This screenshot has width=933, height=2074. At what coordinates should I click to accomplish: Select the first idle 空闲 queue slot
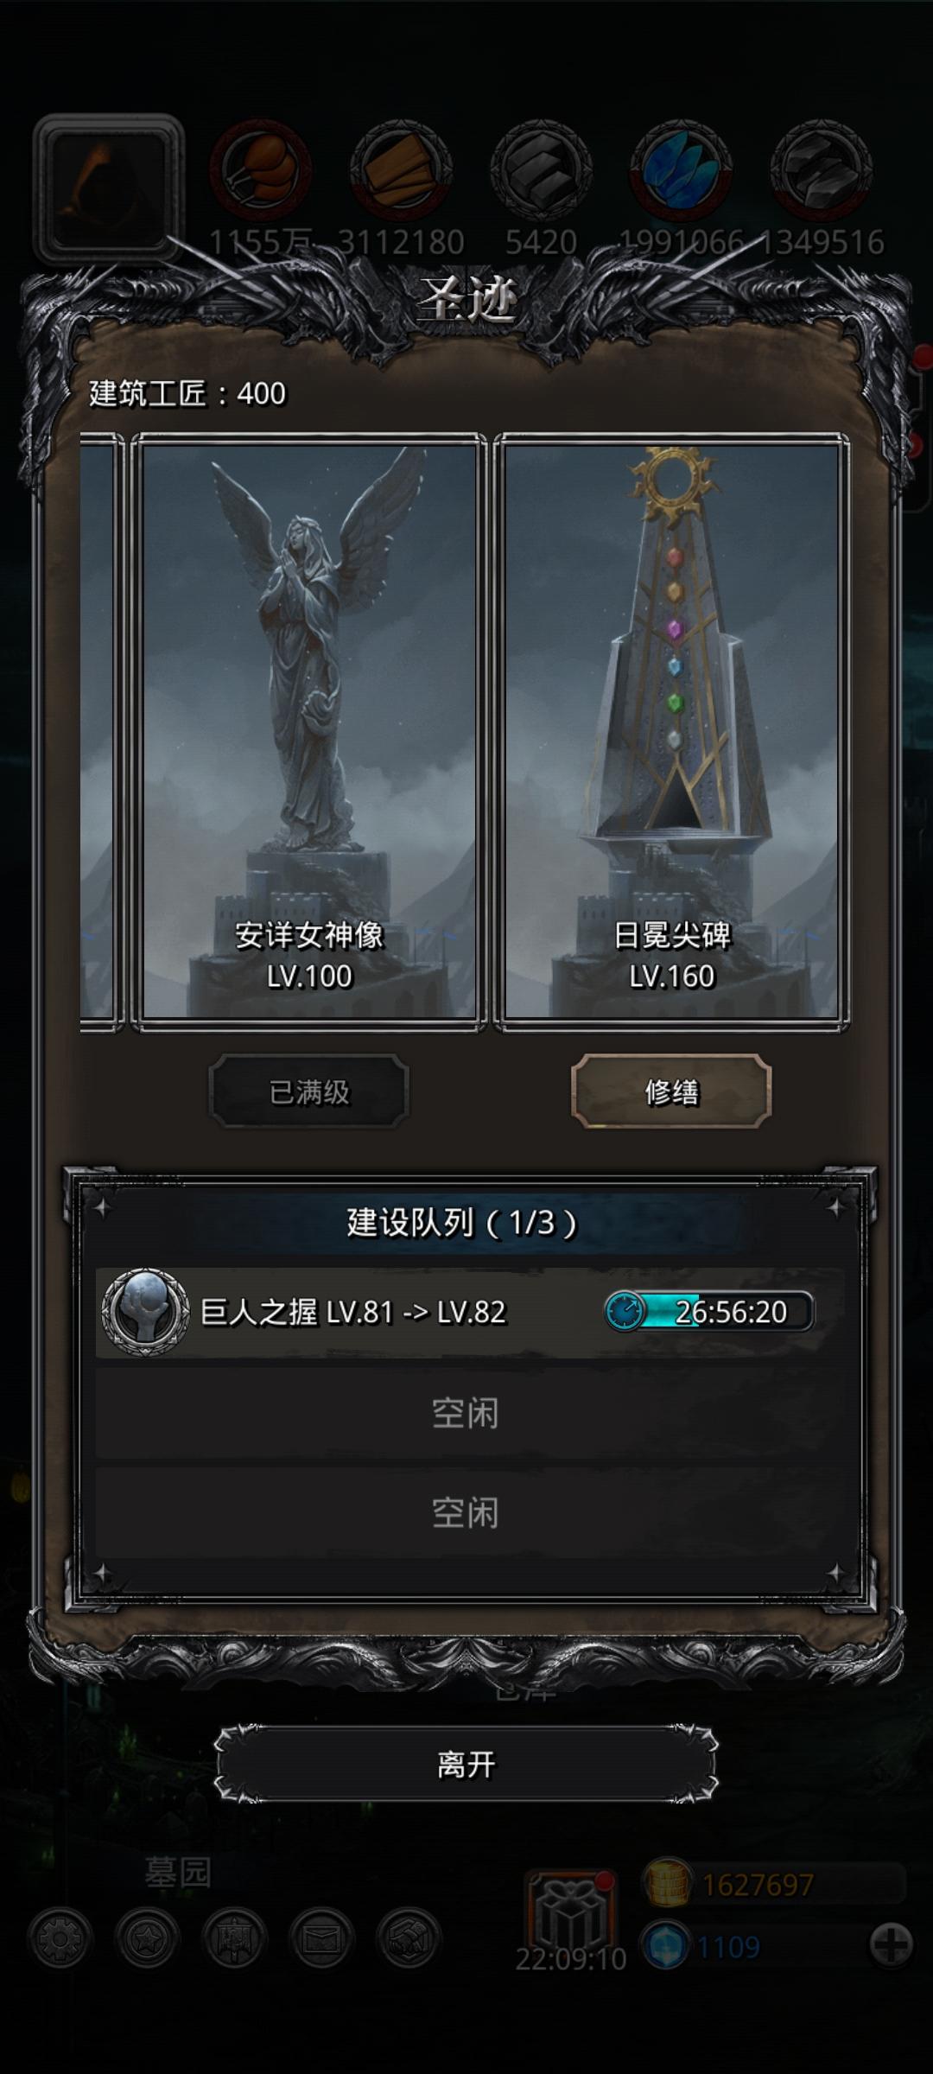pyautogui.click(x=466, y=1414)
